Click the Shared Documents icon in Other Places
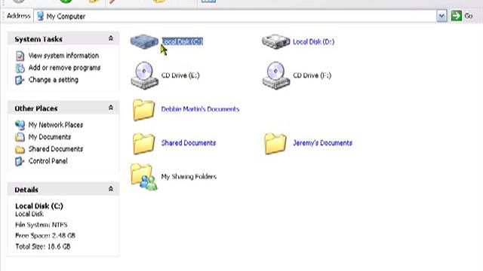Screen dimensions: 483x271 pyautogui.click(x=20, y=149)
